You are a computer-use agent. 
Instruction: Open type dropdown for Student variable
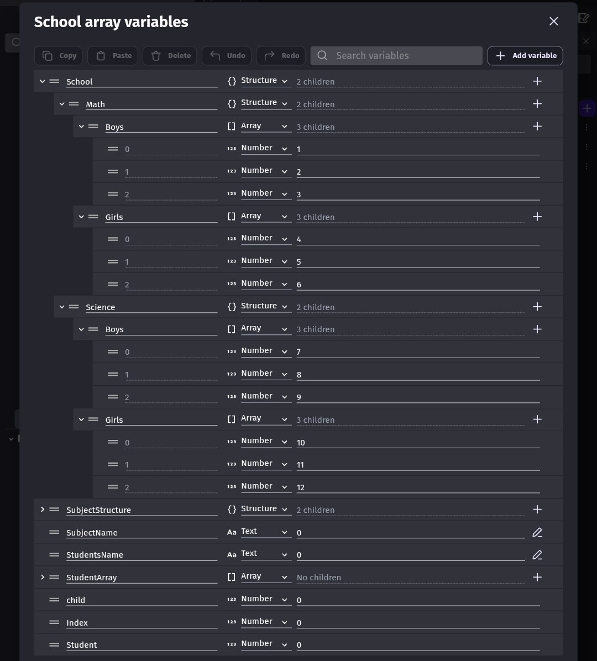(x=265, y=644)
